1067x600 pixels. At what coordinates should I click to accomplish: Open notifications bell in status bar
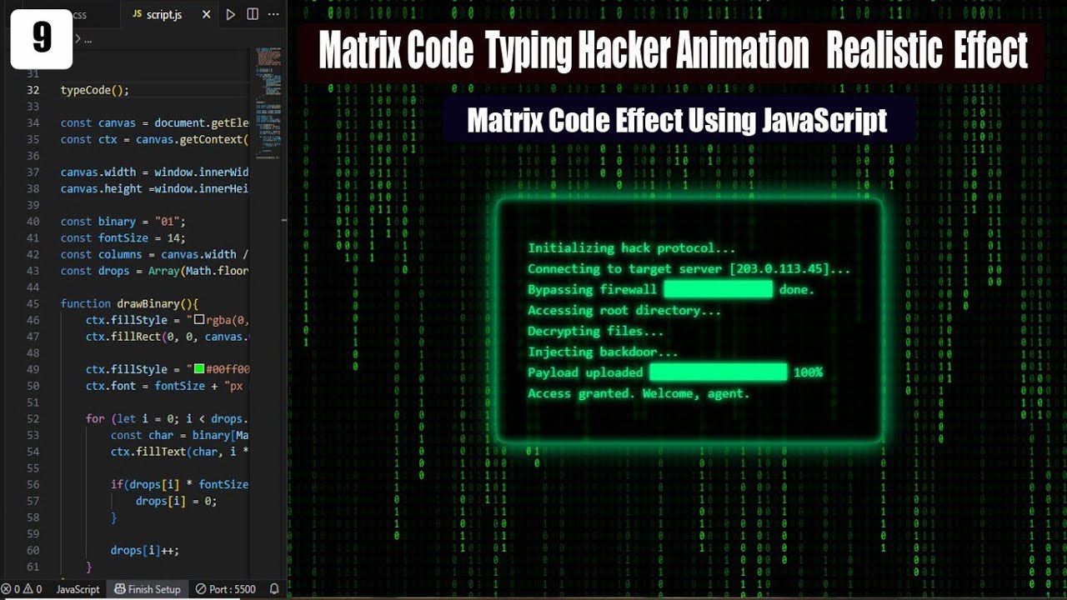click(274, 589)
